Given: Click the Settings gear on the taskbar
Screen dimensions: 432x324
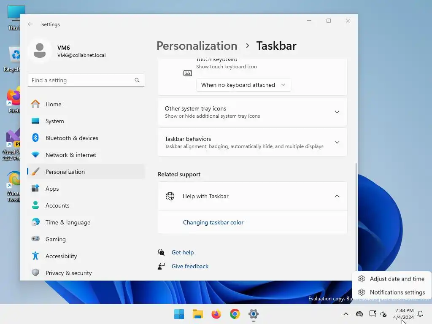Looking at the screenshot, I should coord(254,314).
